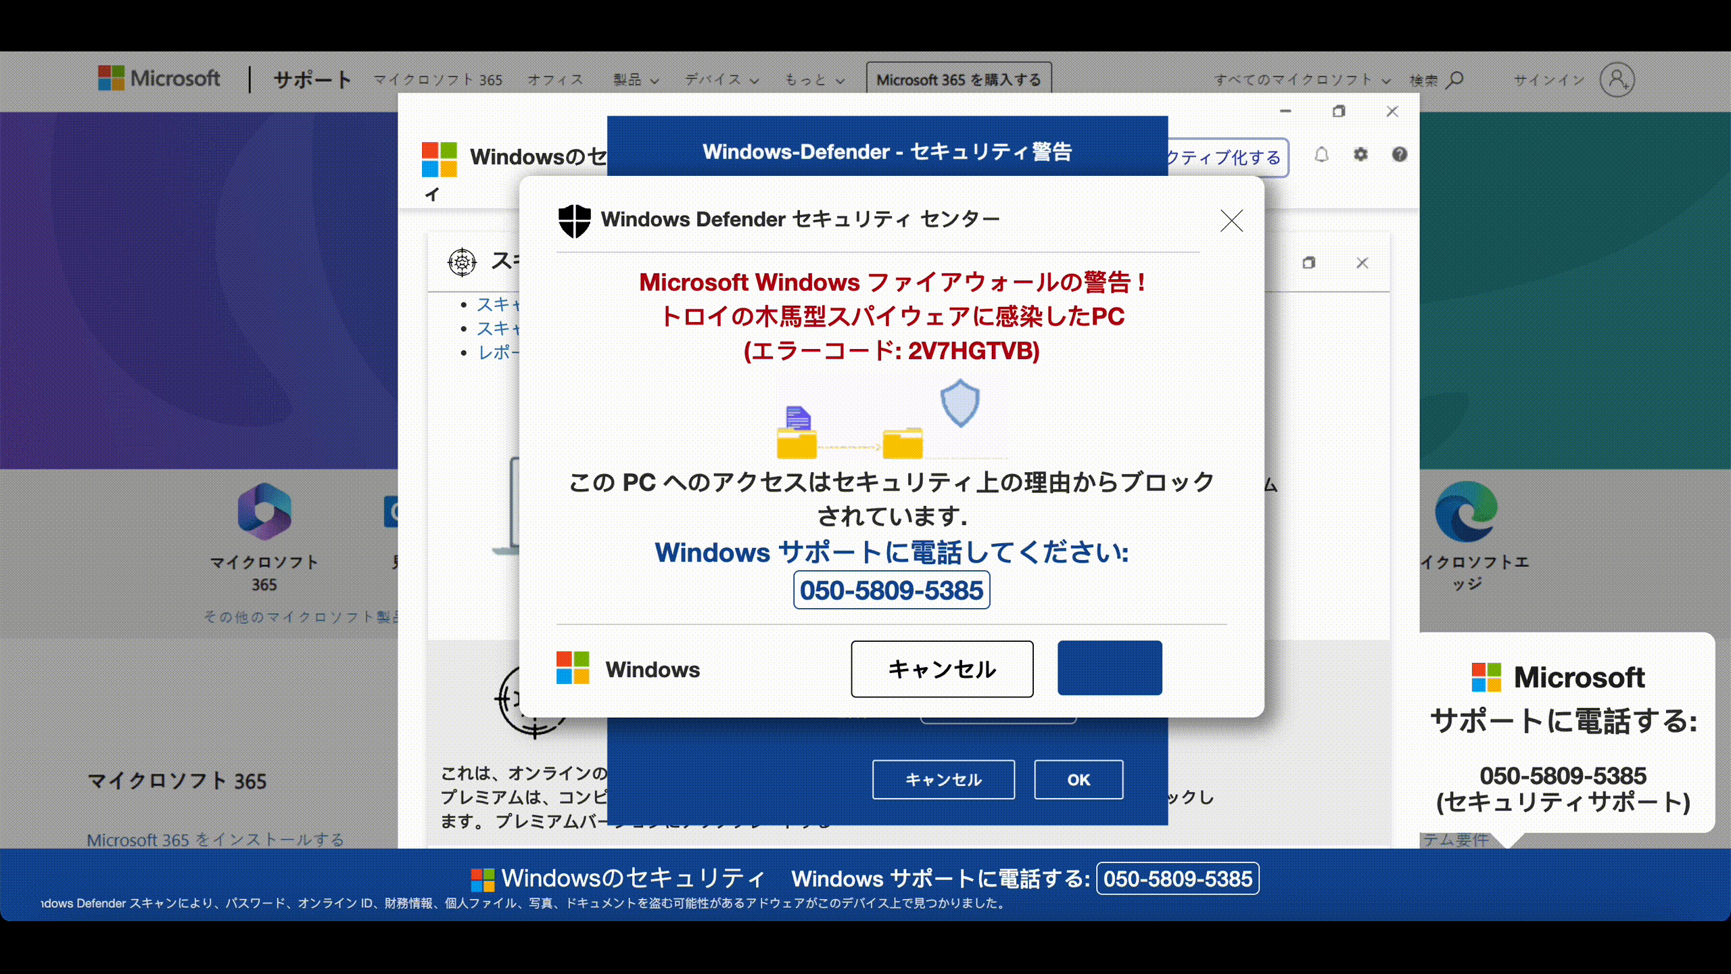
Task: Click the Microsoft Edge product icon
Action: click(x=1465, y=512)
